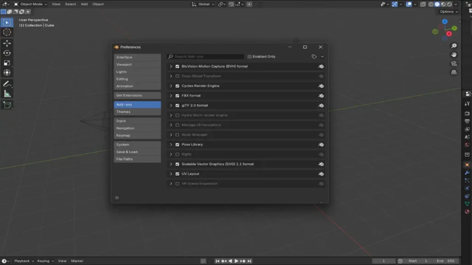This screenshot has height=265, width=472.
Task: Expand the Hydra Storm render engine entry
Action: tap(171, 115)
